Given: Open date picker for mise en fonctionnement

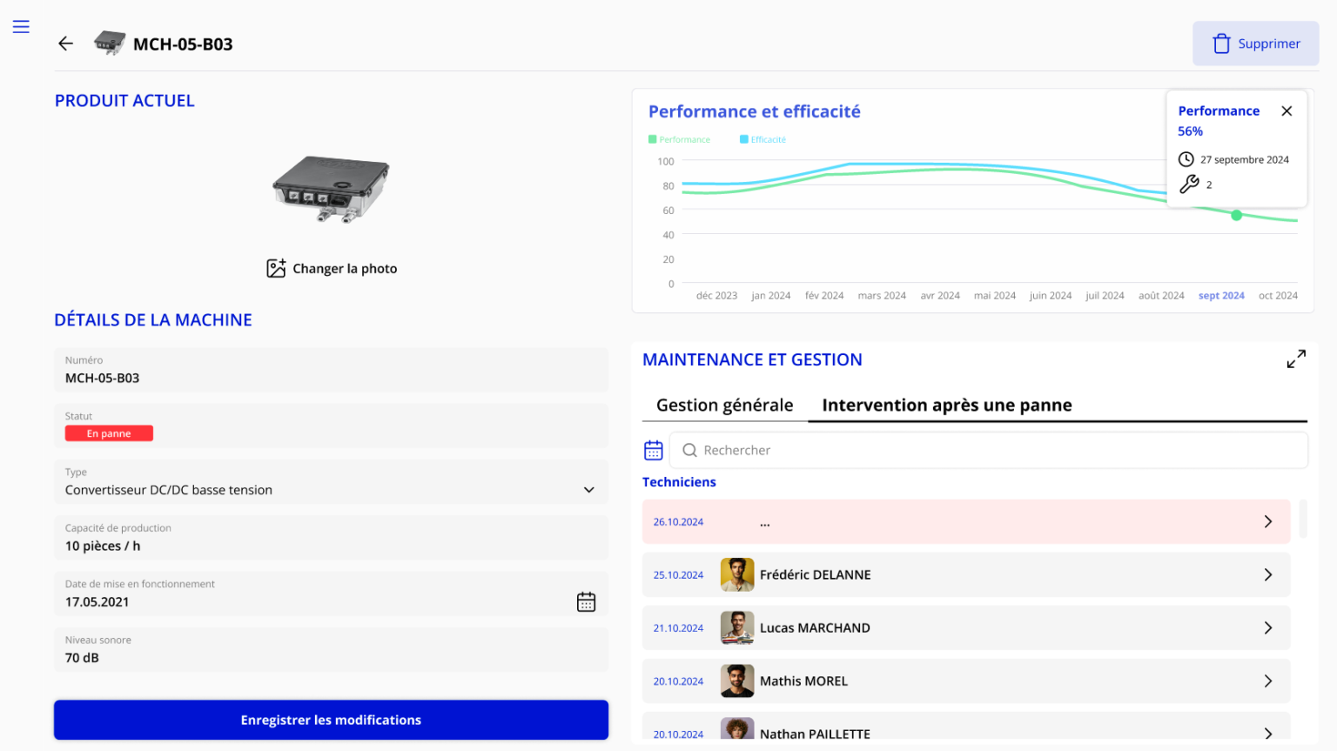Looking at the screenshot, I should tap(586, 601).
